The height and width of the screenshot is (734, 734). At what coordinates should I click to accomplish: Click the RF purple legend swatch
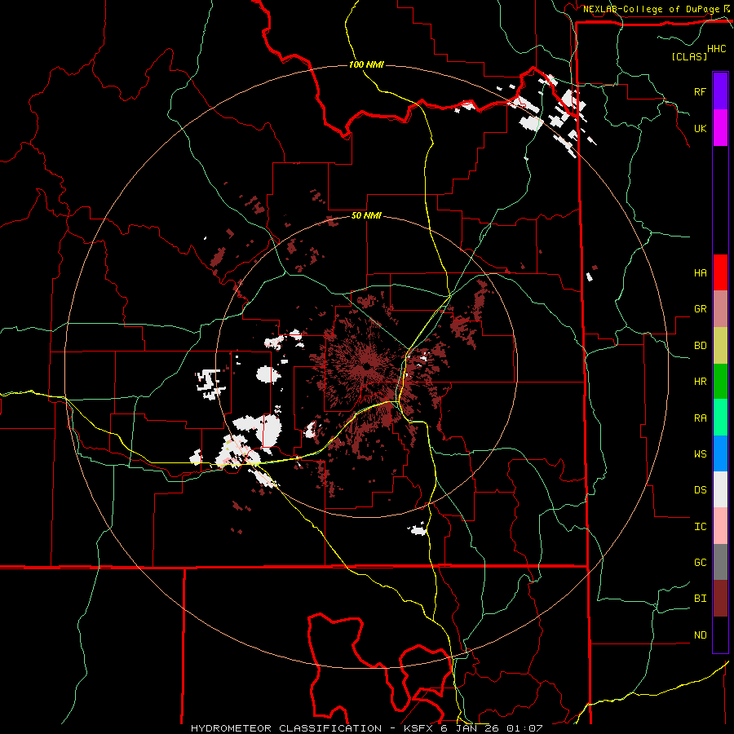(x=720, y=91)
